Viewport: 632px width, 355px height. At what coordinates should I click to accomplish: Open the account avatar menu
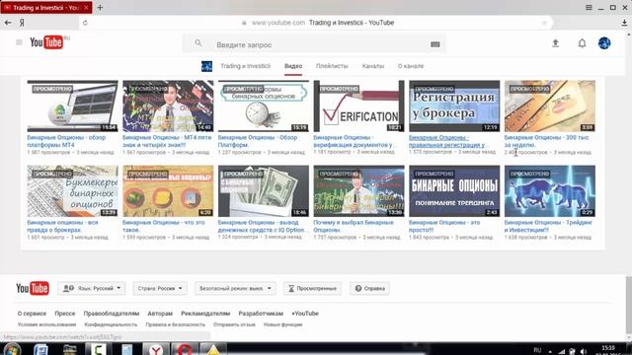[x=604, y=43]
